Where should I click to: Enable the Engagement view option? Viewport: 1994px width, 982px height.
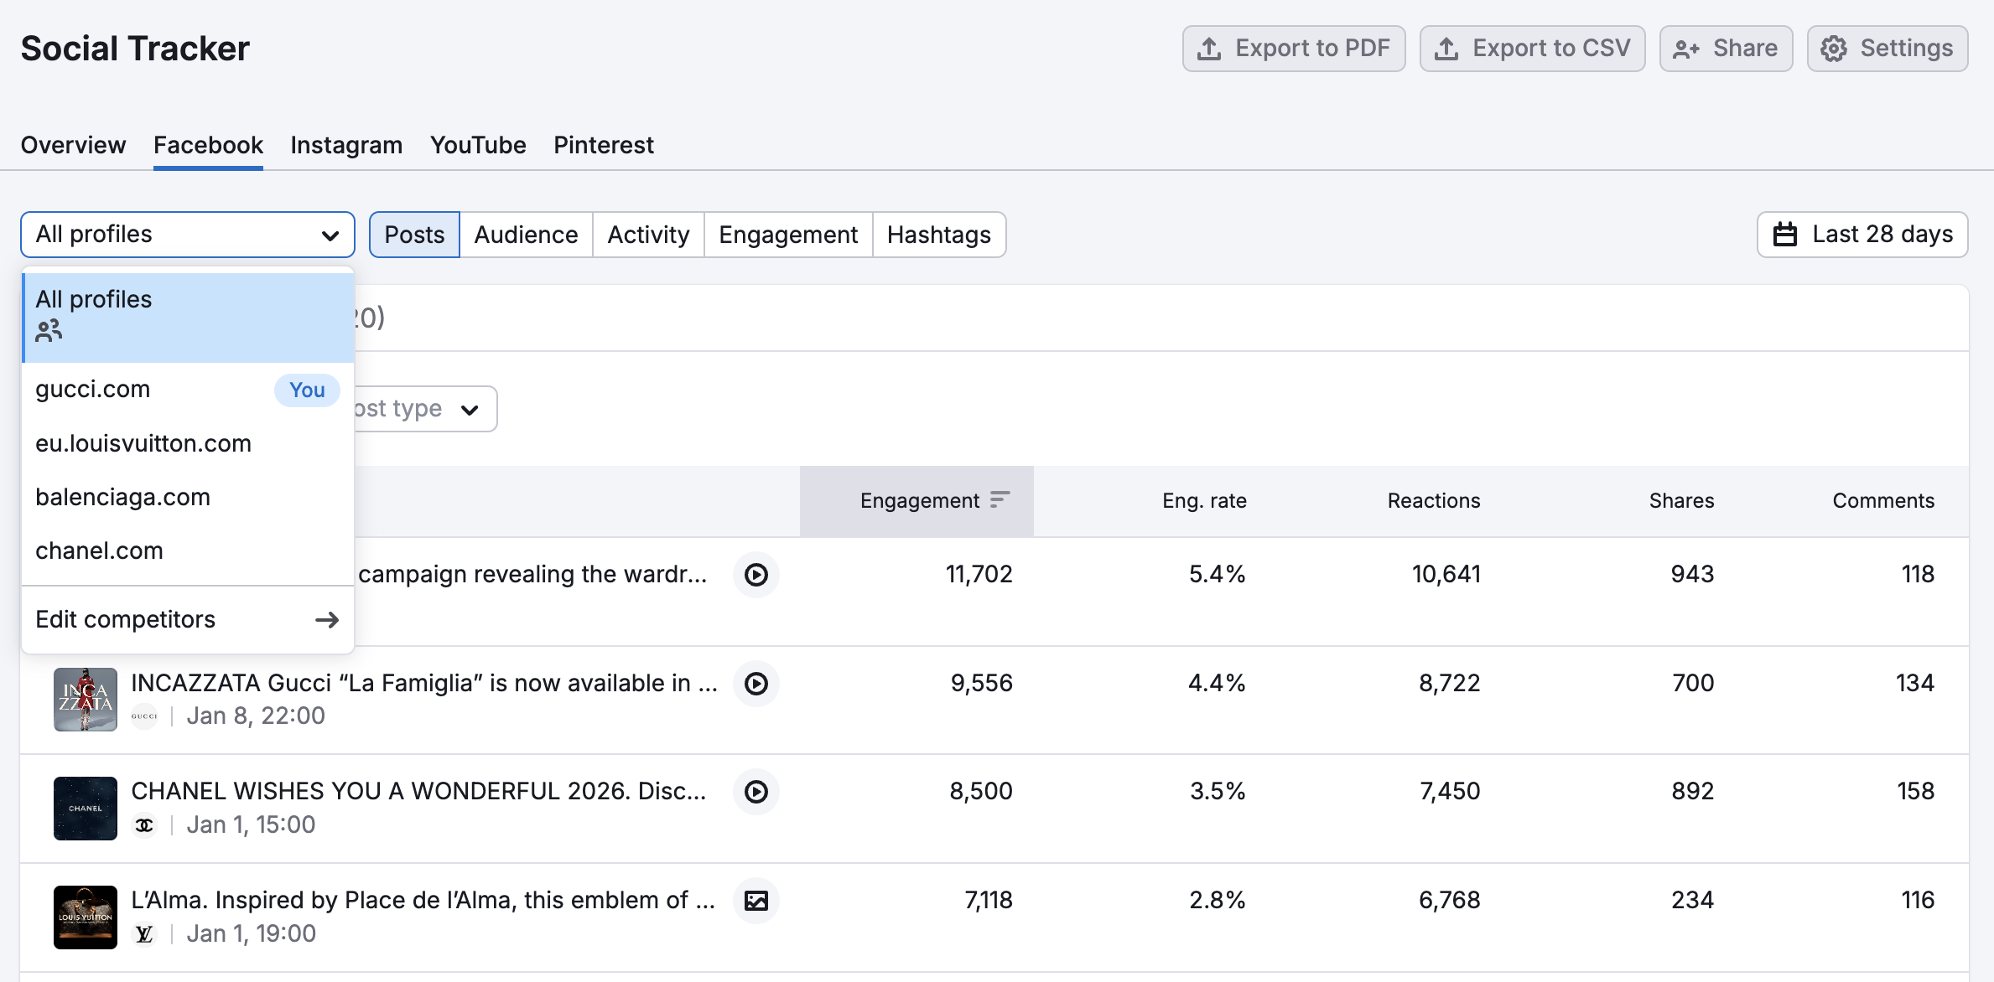click(787, 235)
